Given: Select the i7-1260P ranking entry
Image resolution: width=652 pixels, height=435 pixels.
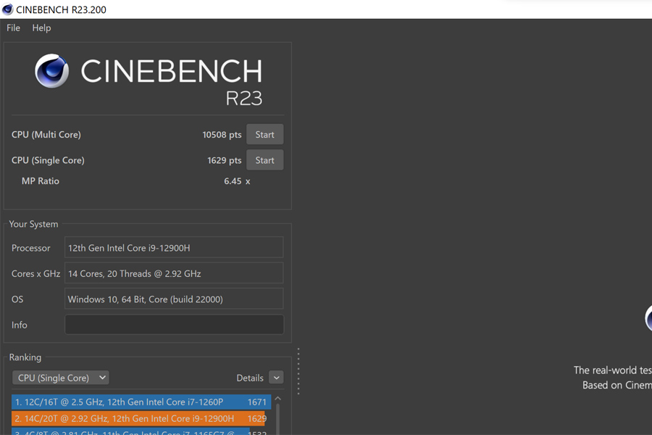Looking at the screenshot, I should (141, 402).
